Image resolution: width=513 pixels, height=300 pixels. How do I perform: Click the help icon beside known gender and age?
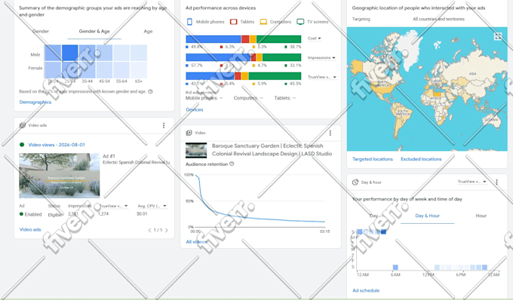(x=150, y=91)
